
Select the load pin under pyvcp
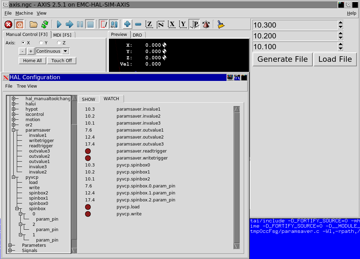point(33,183)
